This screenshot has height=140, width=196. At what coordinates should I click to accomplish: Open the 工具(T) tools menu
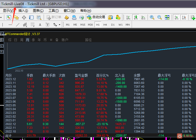coord(54,11)
